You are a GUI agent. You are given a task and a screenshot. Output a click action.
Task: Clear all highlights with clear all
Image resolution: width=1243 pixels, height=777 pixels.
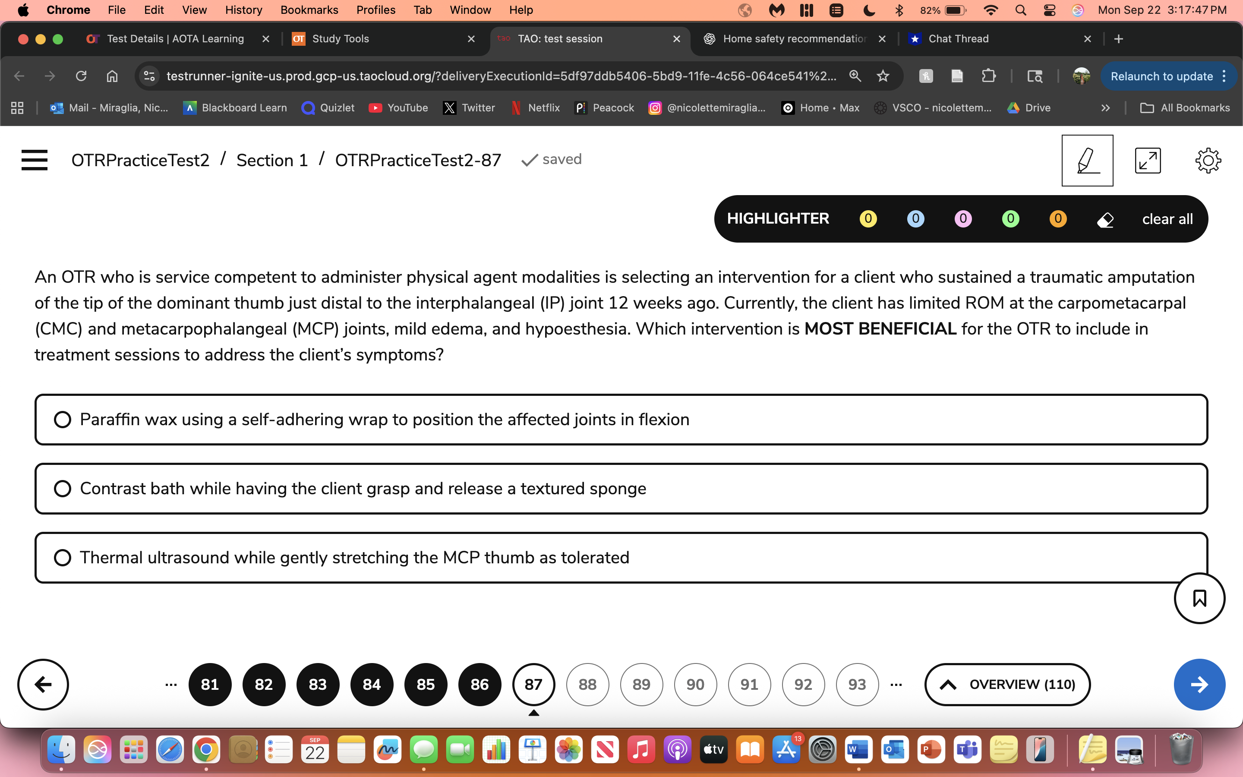tap(1167, 218)
